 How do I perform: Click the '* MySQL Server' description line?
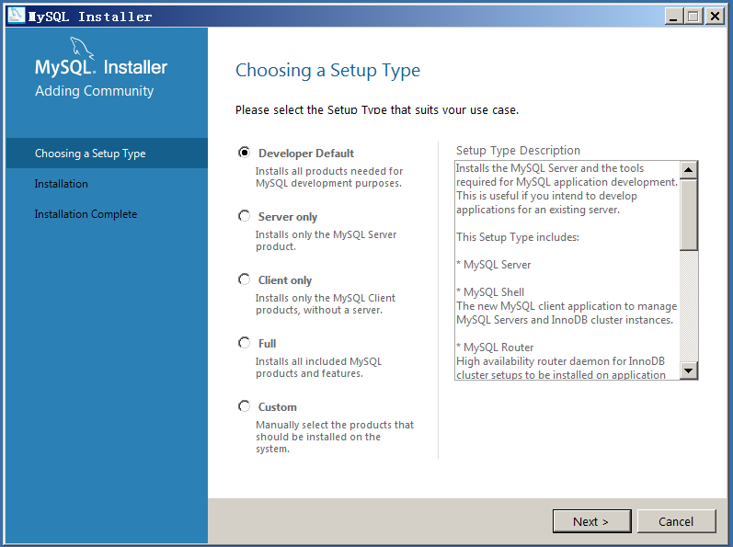click(494, 265)
